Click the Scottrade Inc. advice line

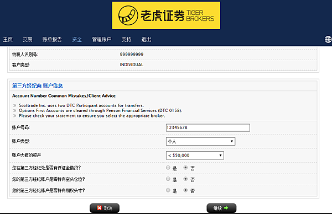click(81, 105)
